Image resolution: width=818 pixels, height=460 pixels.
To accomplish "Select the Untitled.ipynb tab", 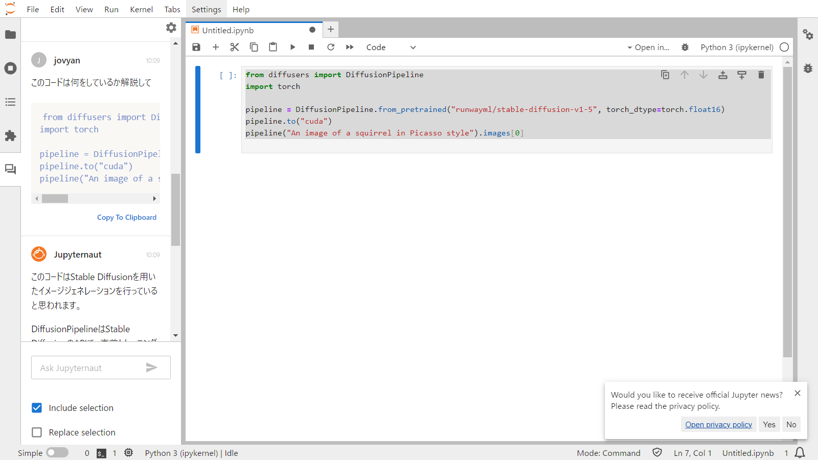I will click(228, 30).
